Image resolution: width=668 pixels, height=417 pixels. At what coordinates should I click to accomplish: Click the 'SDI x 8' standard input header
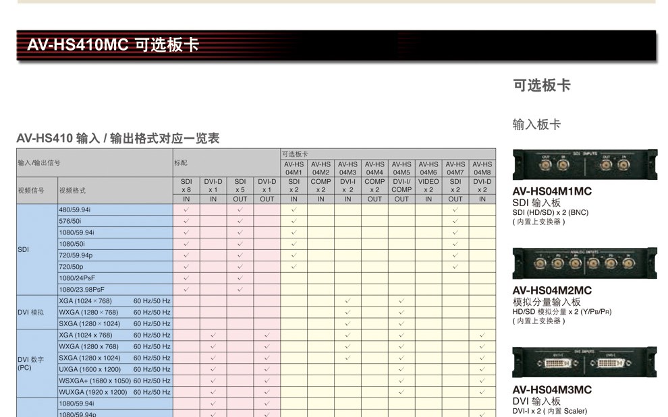point(186,185)
